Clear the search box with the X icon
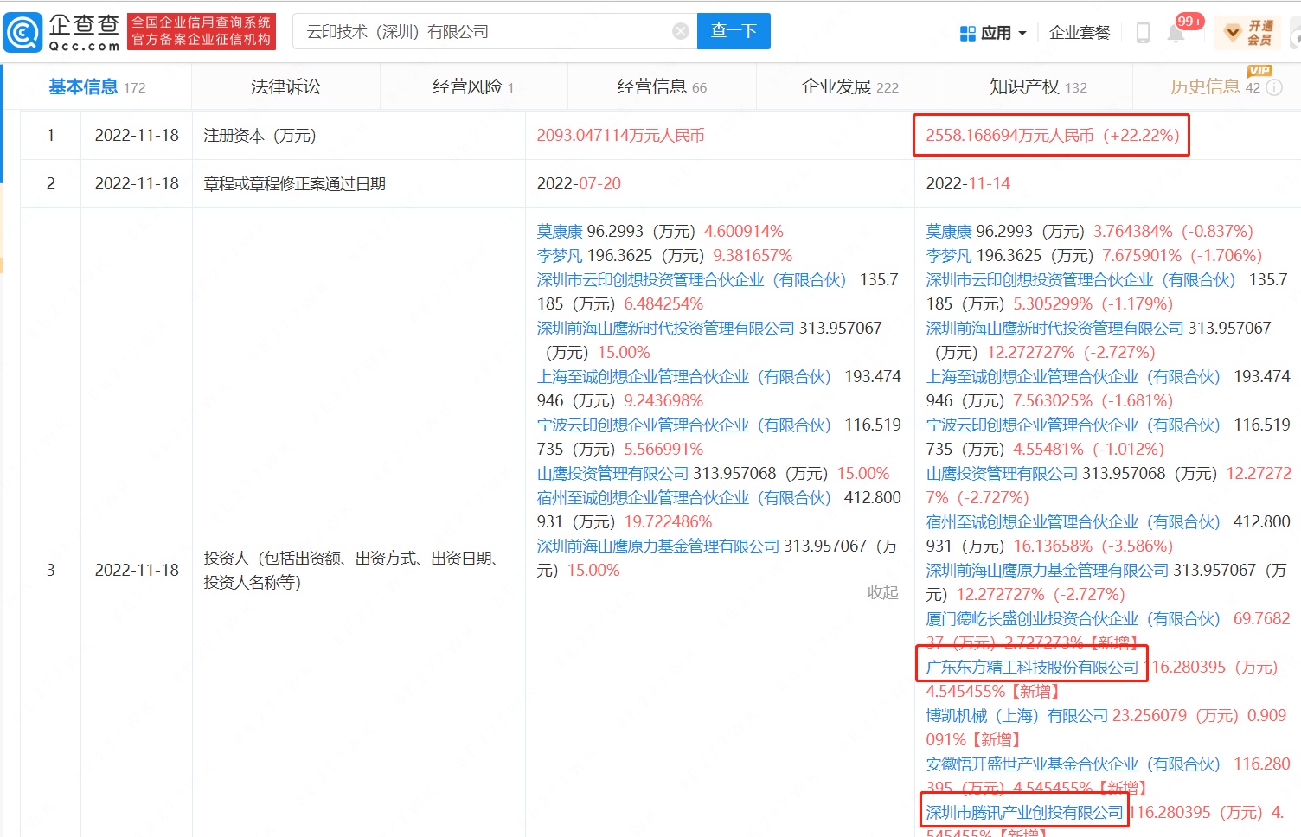Image resolution: width=1301 pixels, height=837 pixels. click(681, 32)
